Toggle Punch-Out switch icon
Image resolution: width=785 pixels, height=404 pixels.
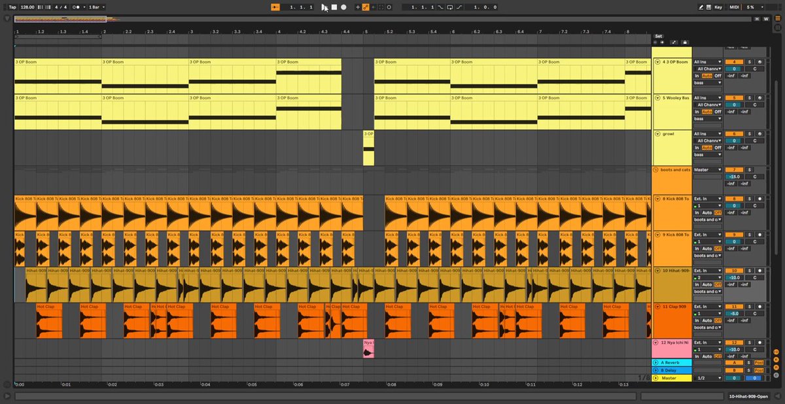[460, 7]
